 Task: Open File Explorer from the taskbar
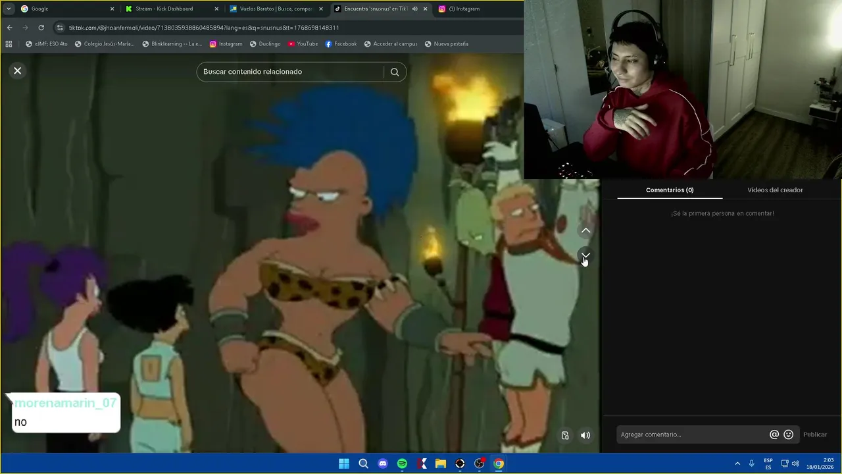tap(441, 463)
